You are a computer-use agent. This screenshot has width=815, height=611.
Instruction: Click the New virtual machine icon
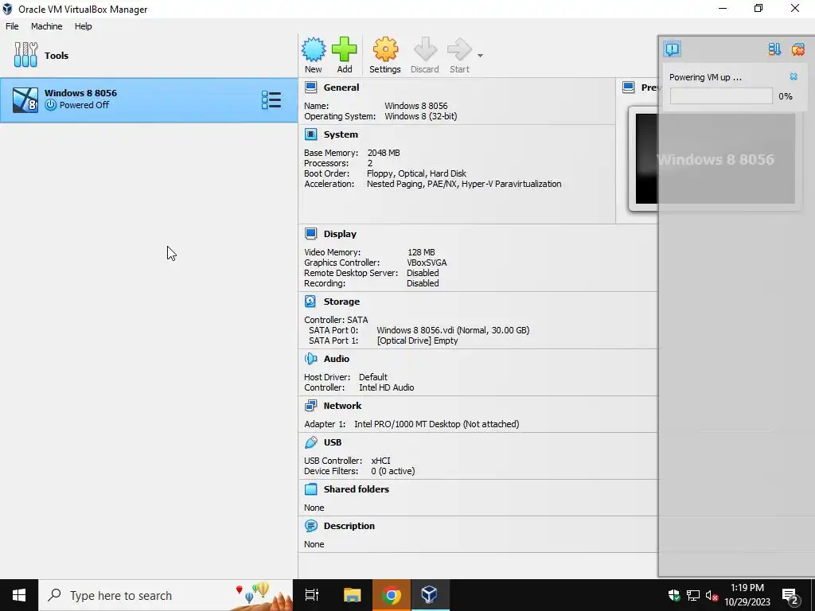click(x=314, y=49)
